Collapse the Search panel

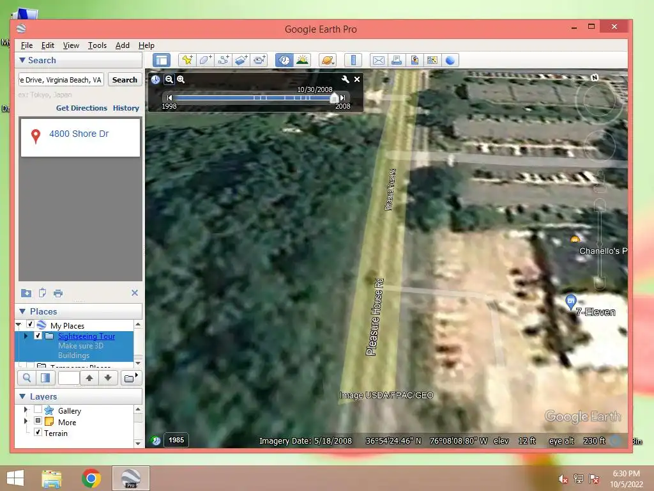coord(22,60)
